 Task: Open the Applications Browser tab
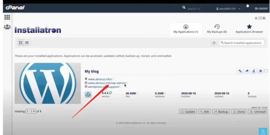tap(249, 29)
